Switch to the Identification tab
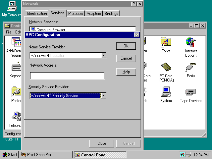 (37, 14)
